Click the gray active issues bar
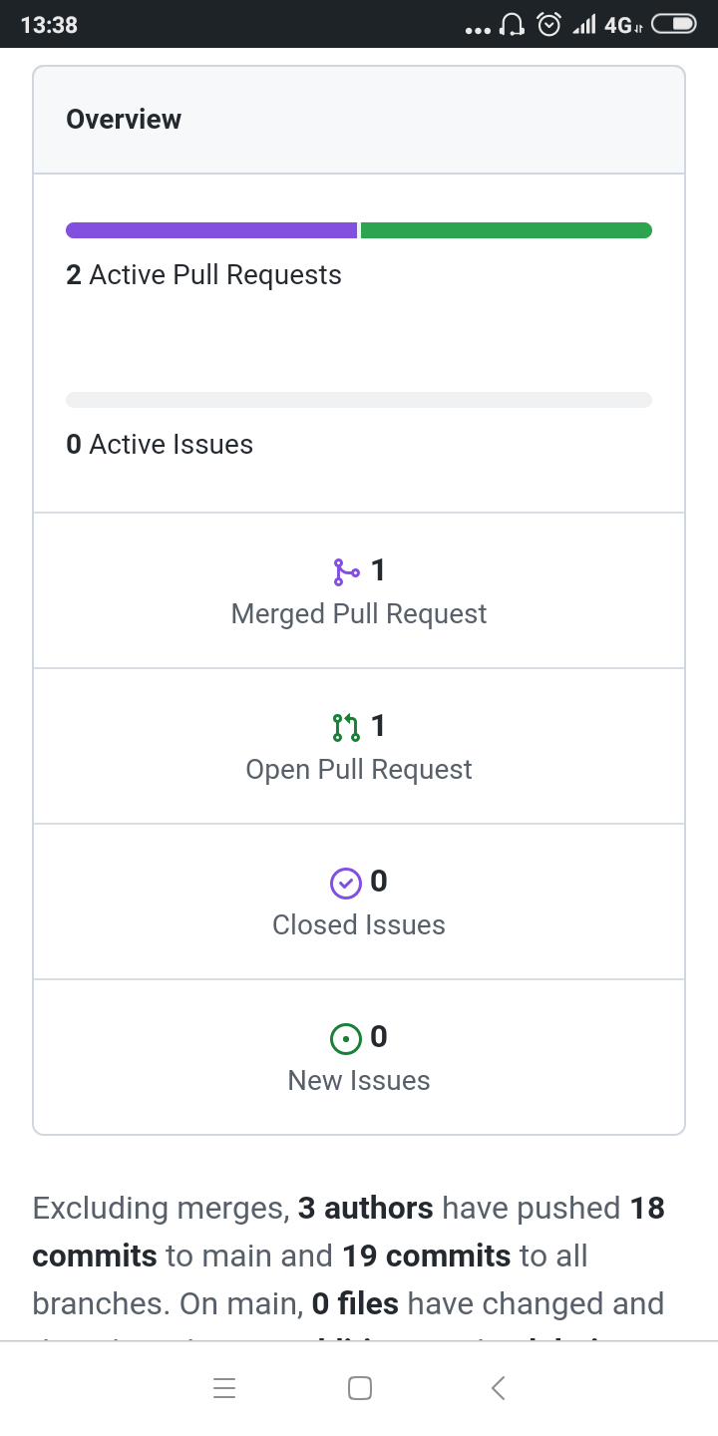This screenshot has height=1436, width=718. 359,400
